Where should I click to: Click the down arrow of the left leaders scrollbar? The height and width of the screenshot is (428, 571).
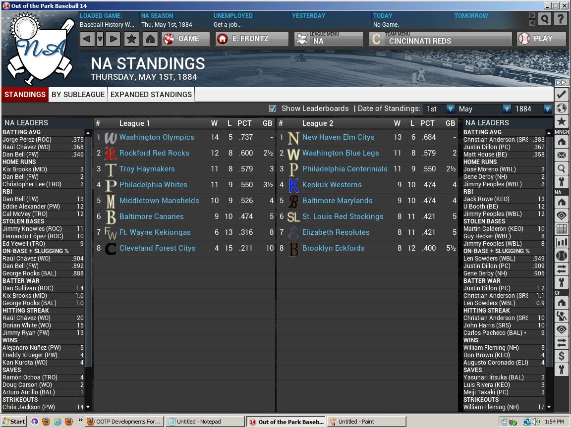(x=88, y=407)
